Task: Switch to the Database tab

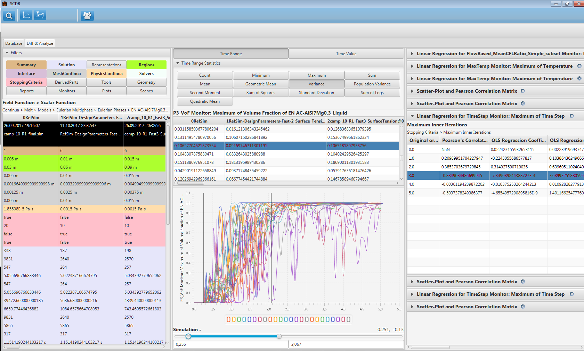Action: pyautogui.click(x=14, y=43)
